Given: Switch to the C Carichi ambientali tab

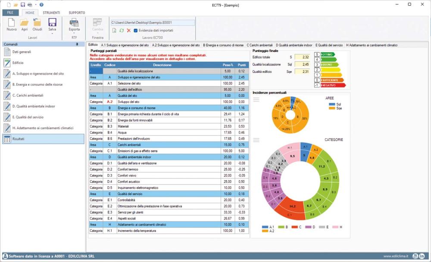Looking at the screenshot, I should 259,45.
